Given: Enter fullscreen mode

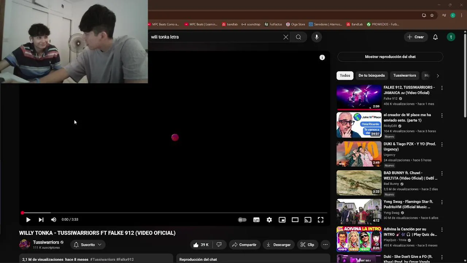Looking at the screenshot, I should (x=320, y=220).
